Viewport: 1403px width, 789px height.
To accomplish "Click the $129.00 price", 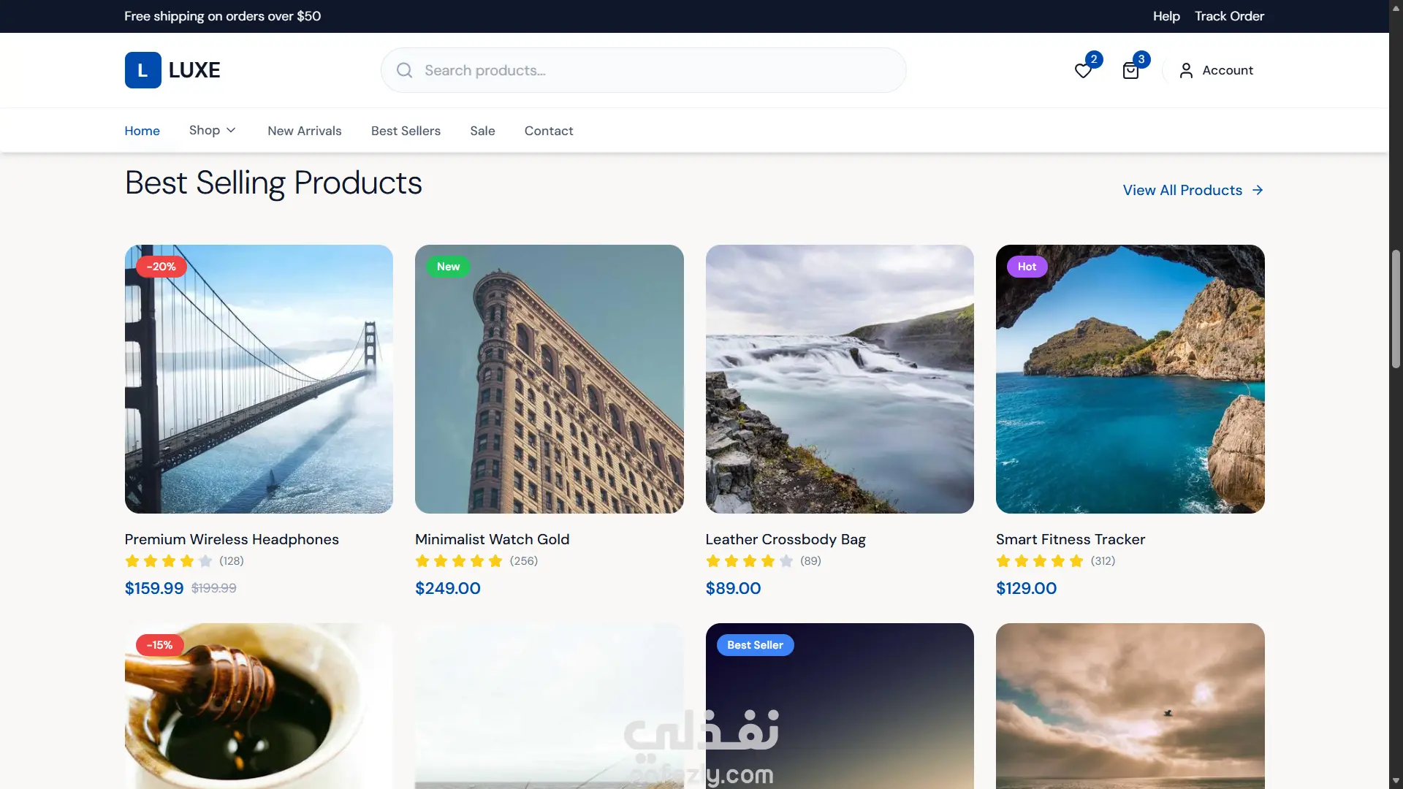I will (x=1026, y=588).
